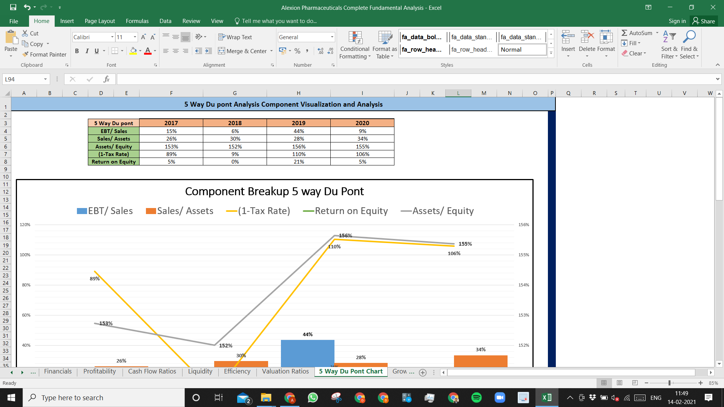This screenshot has height=407, width=724.
Task: Increase font size with the larger A icon
Action: [143, 37]
